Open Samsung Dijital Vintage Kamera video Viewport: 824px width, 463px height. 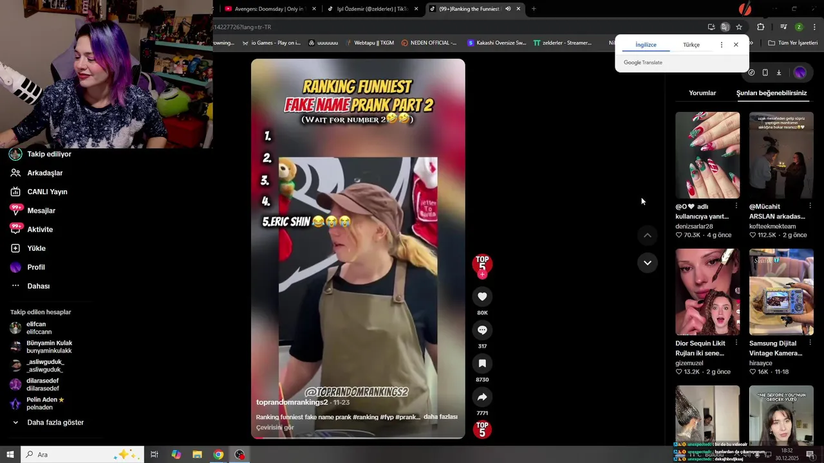click(781, 292)
